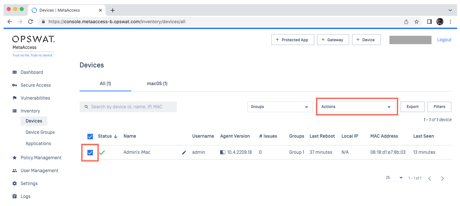Click the Export button
The height and width of the screenshot is (206, 460).
point(412,107)
